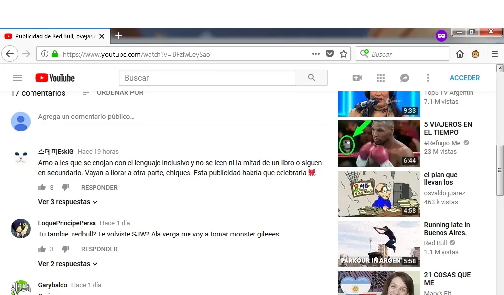This screenshot has height=295, width=504.
Task: Click Hace 19 horas timestamp
Action: click(98, 151)
